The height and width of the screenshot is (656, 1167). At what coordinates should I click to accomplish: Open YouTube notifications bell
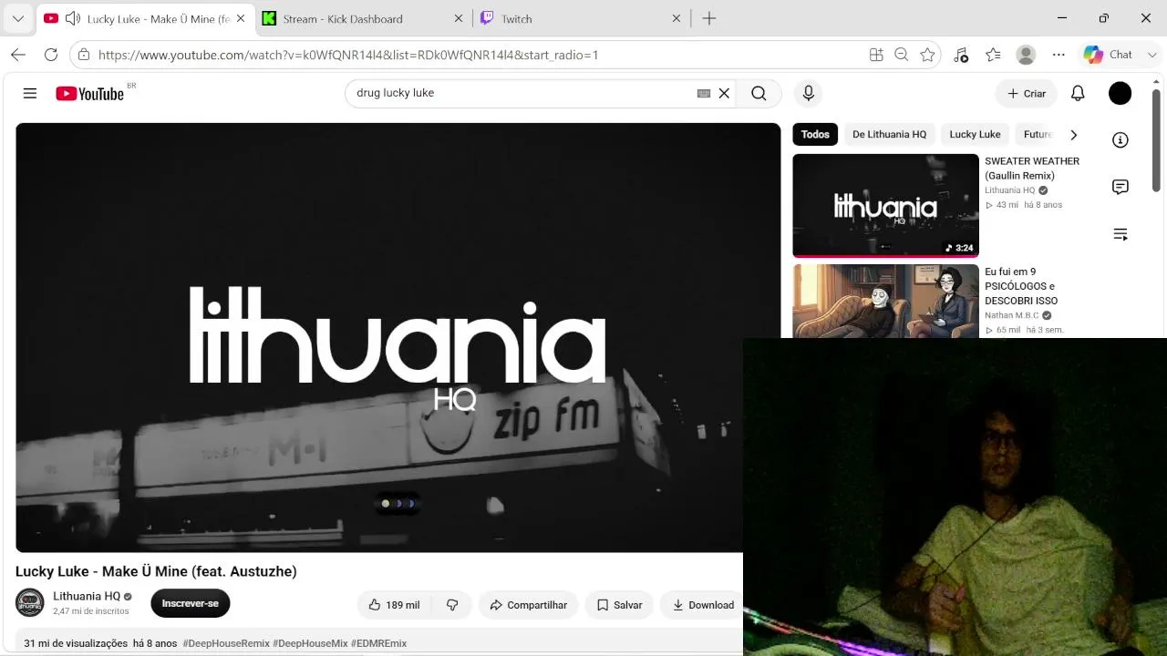point(1078,93)
